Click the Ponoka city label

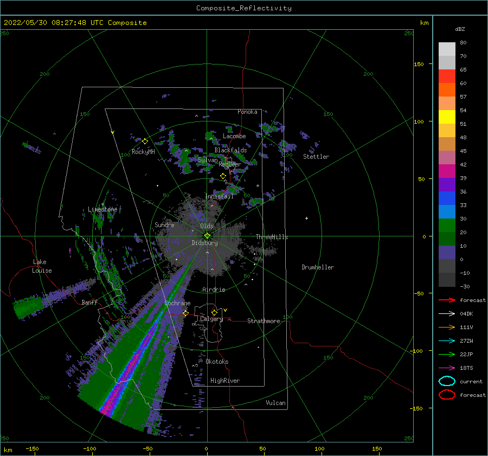click(x=247, y=112)
